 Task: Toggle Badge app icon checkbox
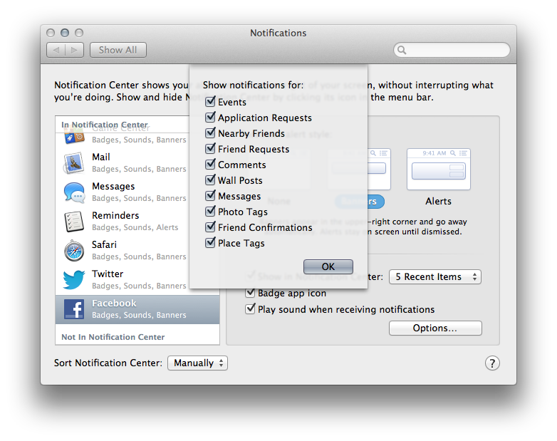[250, 293]
